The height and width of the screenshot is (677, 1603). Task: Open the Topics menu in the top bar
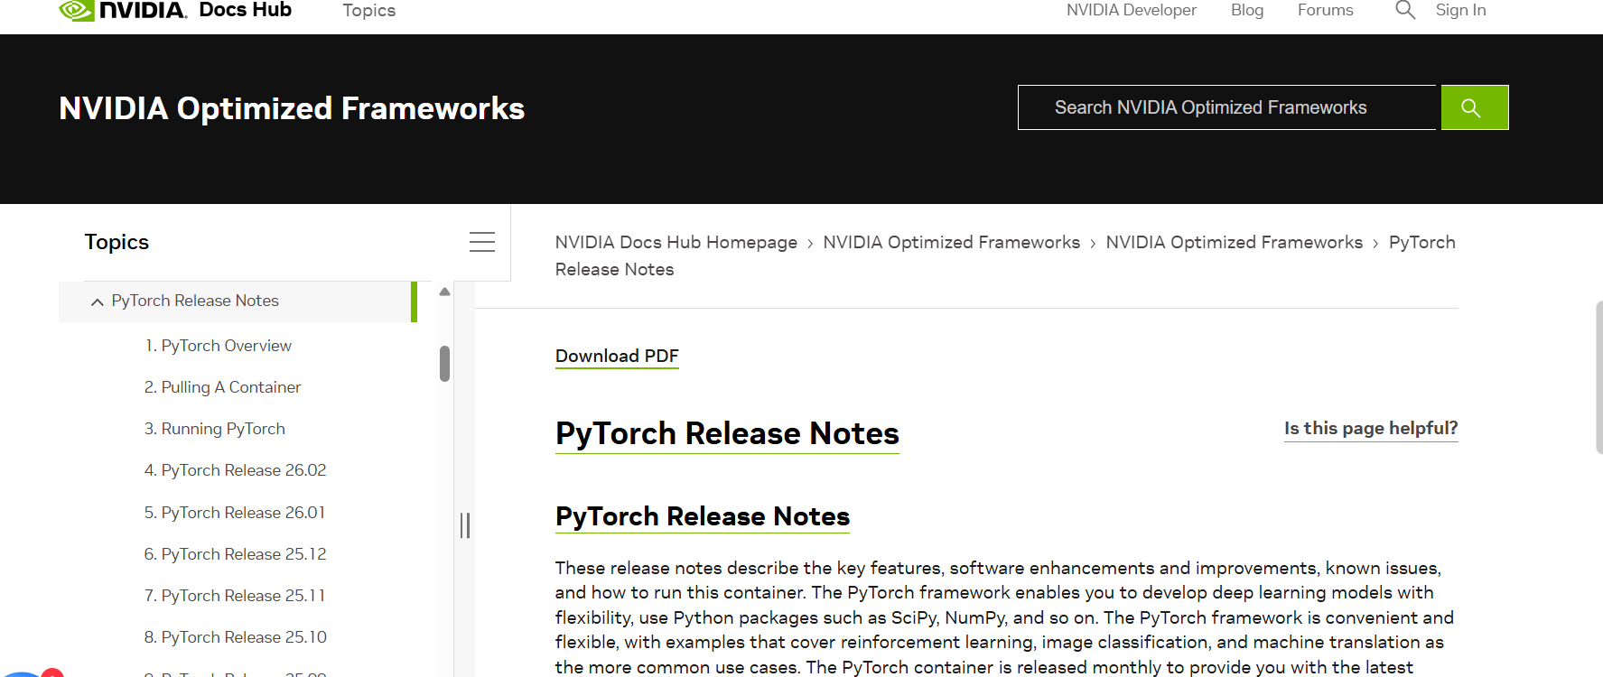[x=368, y=10]
